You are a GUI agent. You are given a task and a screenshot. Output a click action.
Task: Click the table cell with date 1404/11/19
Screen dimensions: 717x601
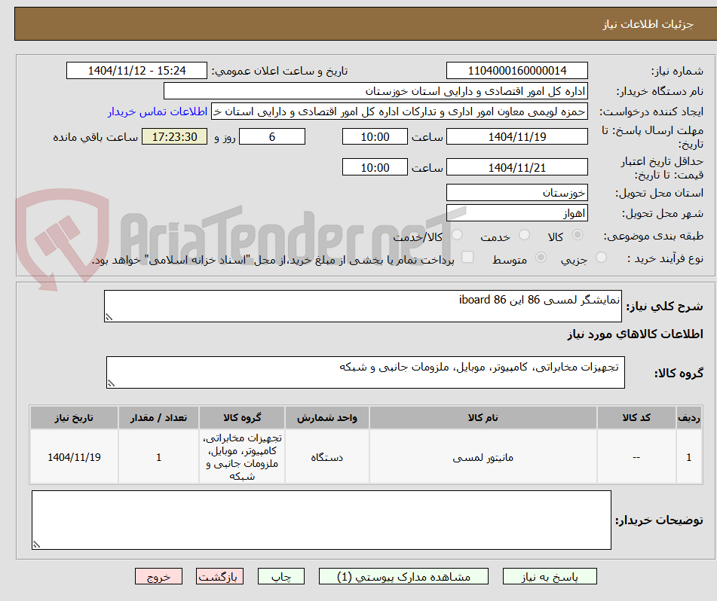pos(74,457)
